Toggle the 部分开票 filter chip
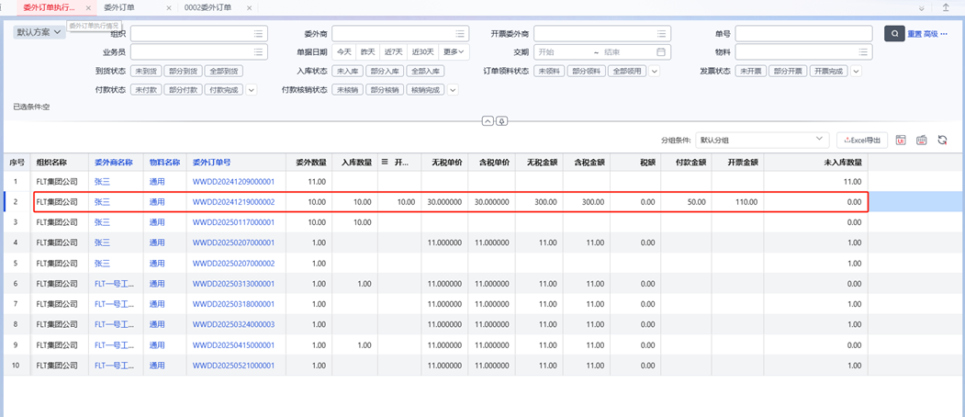Image resolution: width=965 pixels, height=417 pixels. [789, 72]
